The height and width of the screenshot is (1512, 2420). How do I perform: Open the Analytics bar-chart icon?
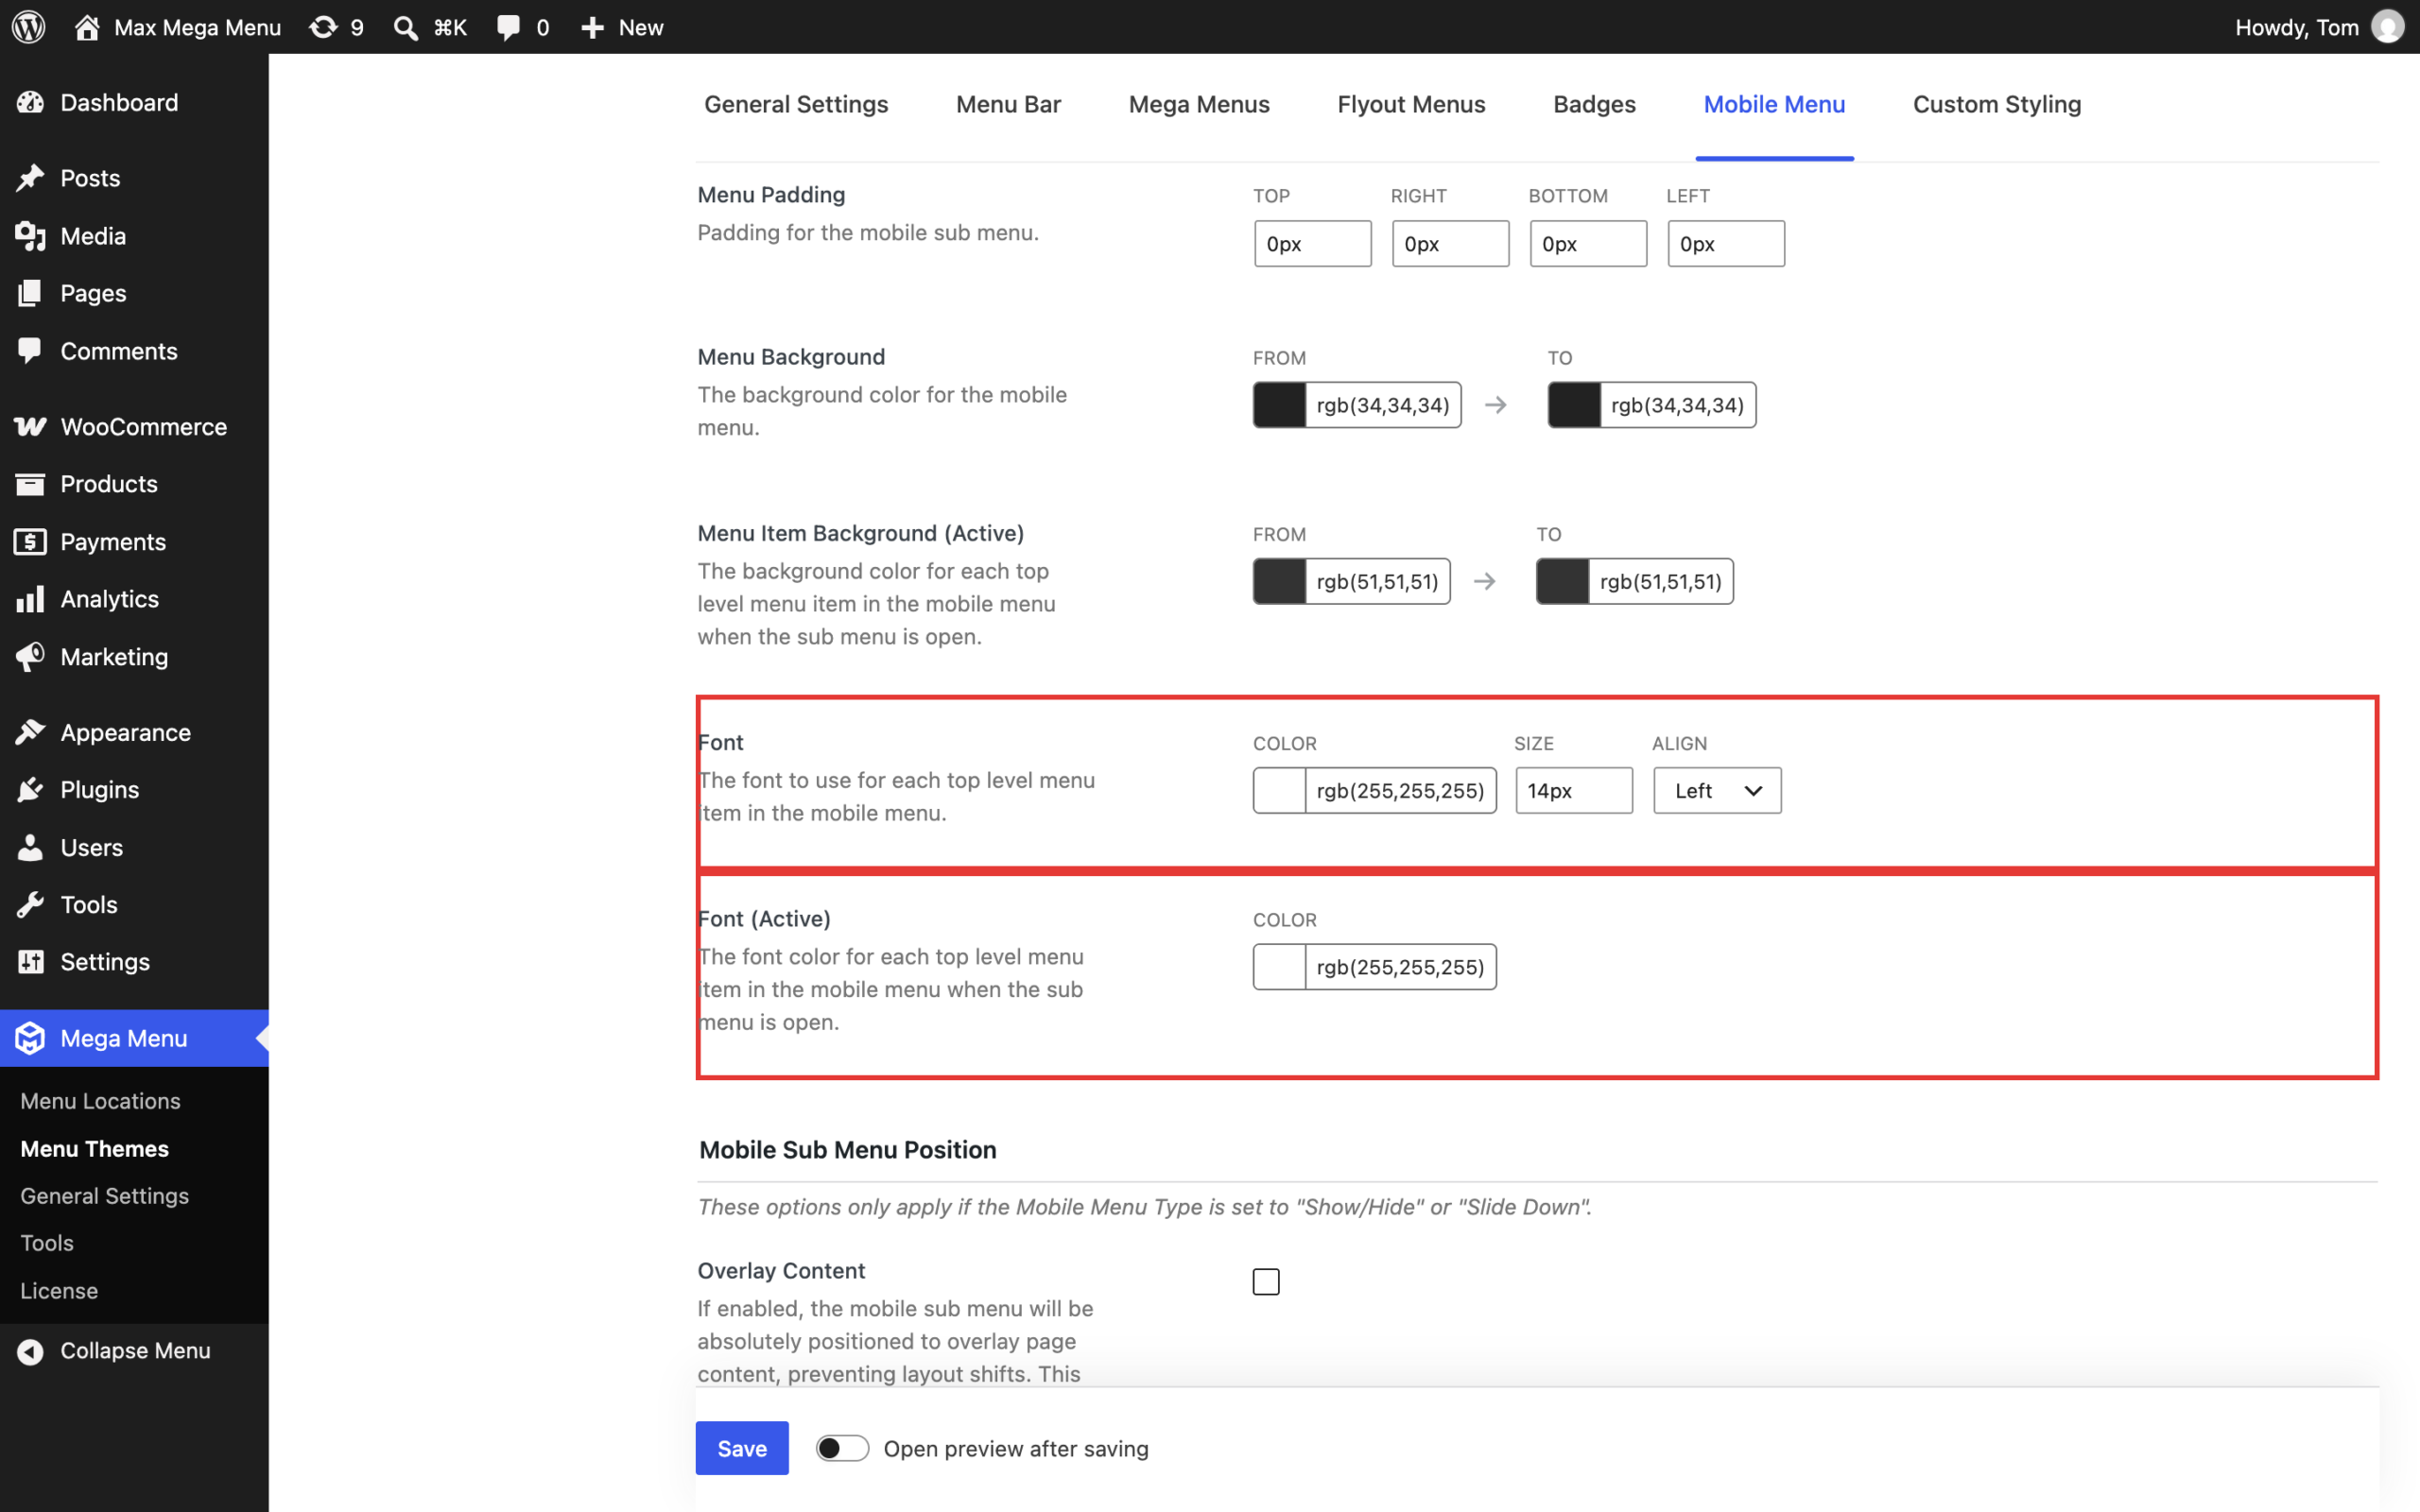[30, 599]
